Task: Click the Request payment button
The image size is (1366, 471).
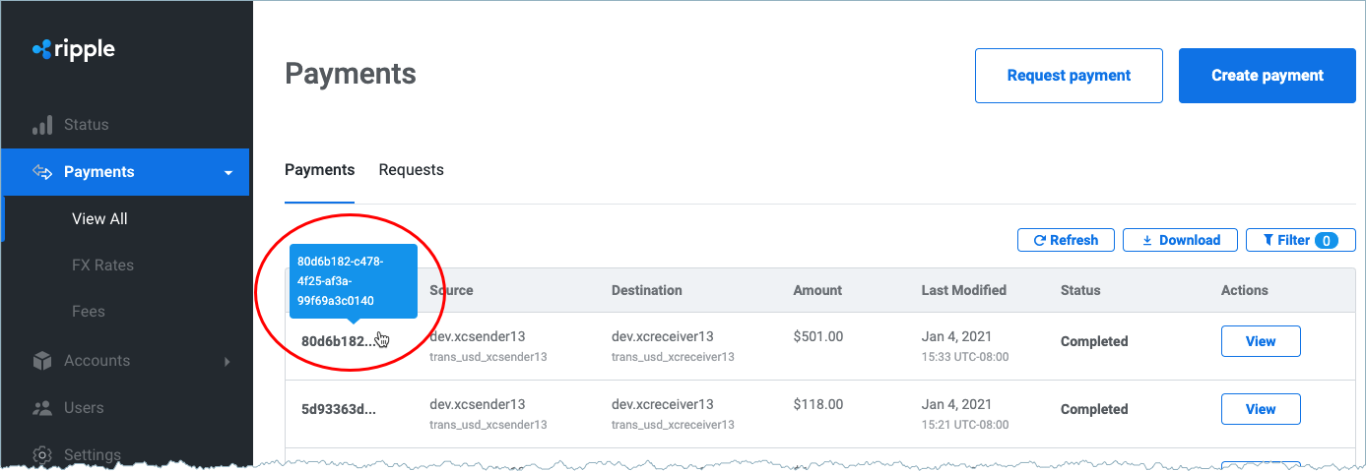Action: coord(1069,76)
